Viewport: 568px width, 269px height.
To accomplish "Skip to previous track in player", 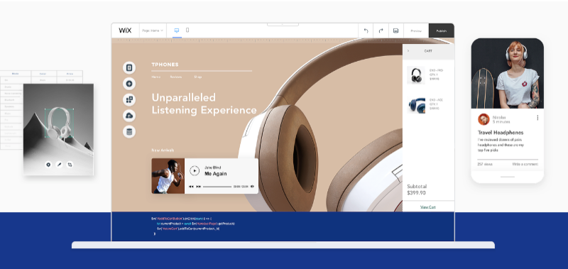I will click(x=191, y=187).
